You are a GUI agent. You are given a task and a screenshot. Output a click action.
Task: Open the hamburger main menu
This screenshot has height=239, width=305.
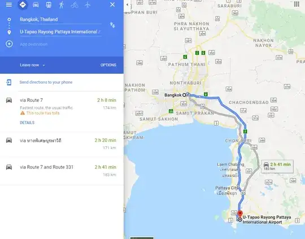pyautogui.click(x=8, y=5)
